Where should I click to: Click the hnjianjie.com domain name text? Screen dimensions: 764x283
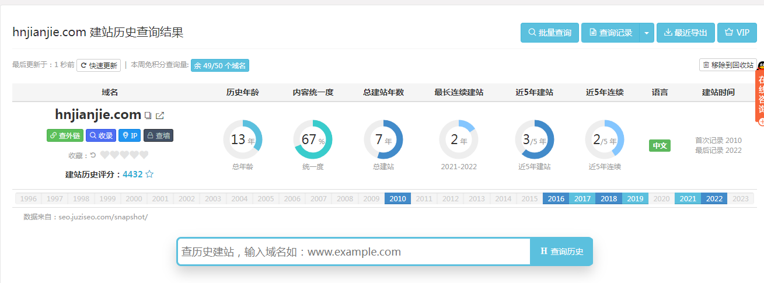coord(98,114)
